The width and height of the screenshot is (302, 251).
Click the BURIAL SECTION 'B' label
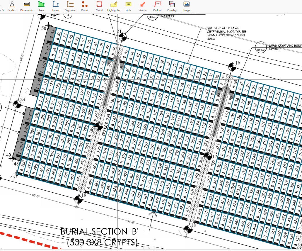click(100, 232)
